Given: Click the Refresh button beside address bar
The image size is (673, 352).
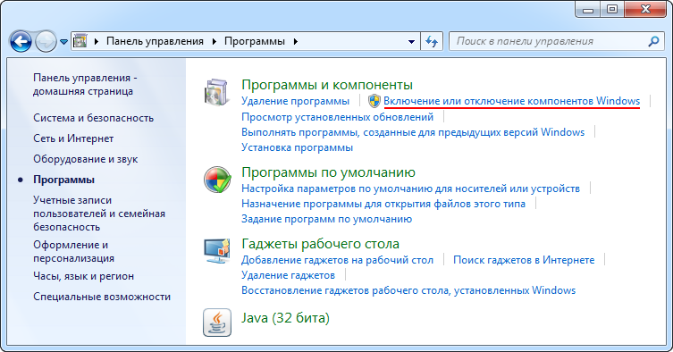Looking at the screenshot, I should (x=432, y=41).
